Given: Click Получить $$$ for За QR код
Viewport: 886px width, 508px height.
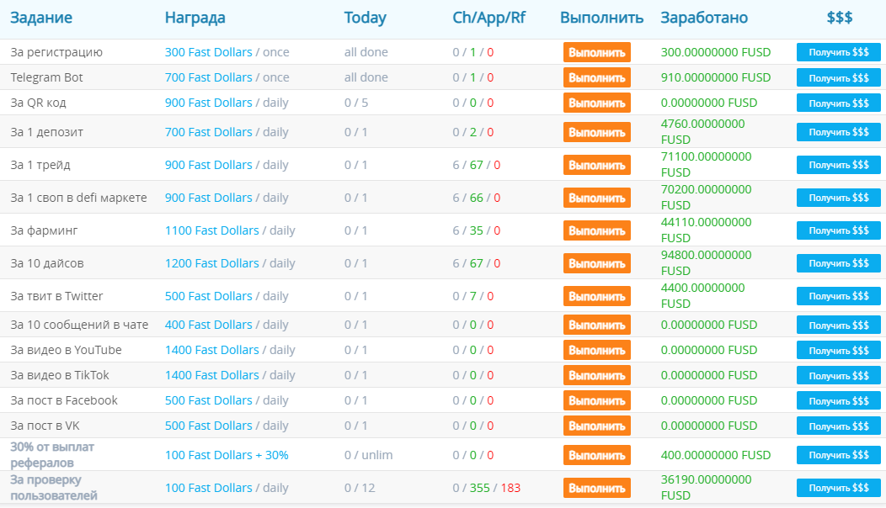Looking at the screenshot, I should 839,103.
